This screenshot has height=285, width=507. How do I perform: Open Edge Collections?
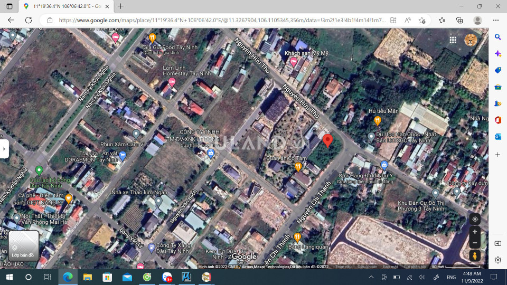(459, 20)
